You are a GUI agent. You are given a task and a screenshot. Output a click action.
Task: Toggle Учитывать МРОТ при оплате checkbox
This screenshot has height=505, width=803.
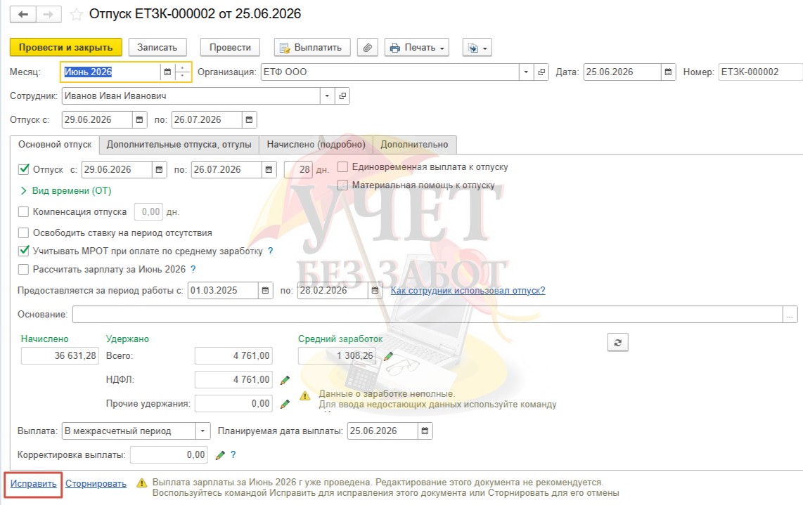[24, 251]
